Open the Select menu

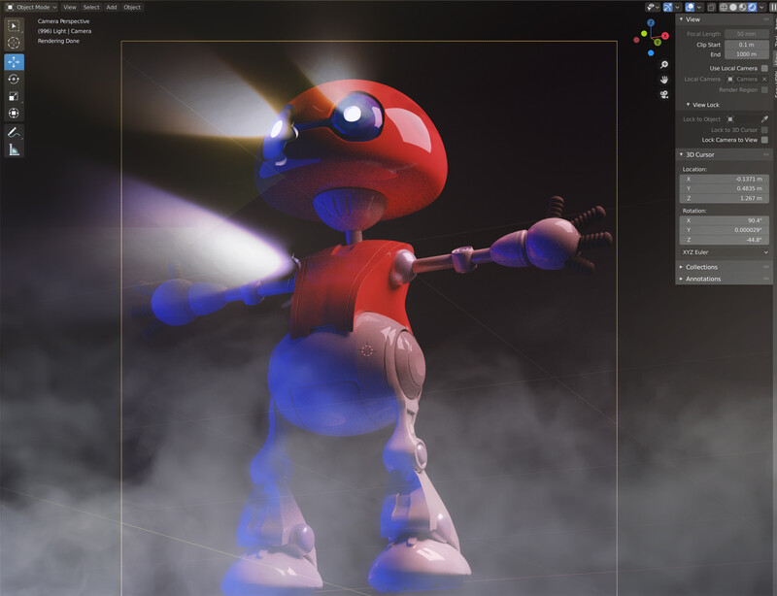[x=91, y=8]
